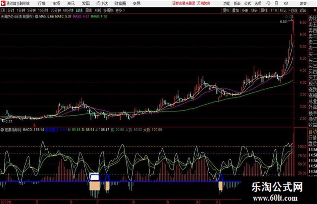Switch to the 分时 period tab

11,10
